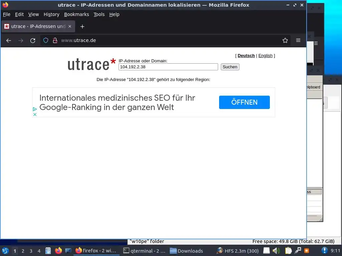This screenshot has width=342, height=256.
Task: Open the tracking protection shield icon
Action: (45, 40)
